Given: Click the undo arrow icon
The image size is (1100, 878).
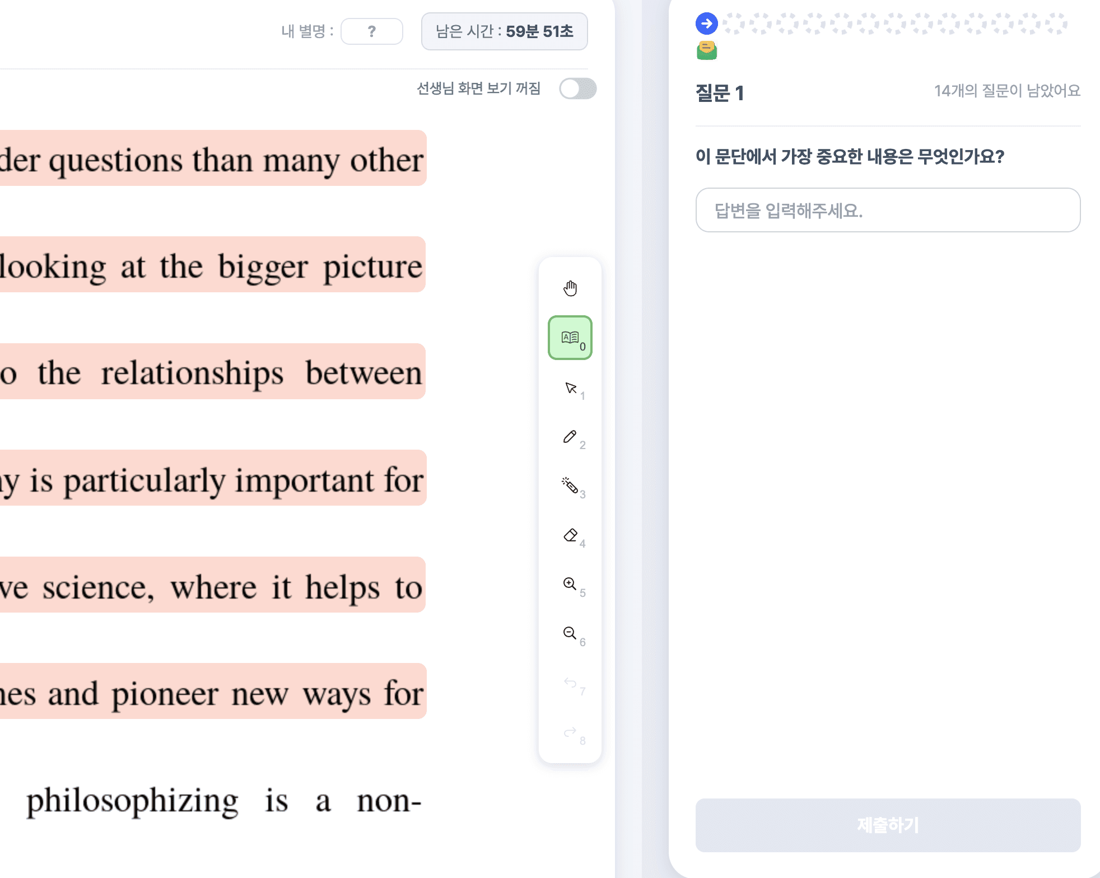Looking at the screenshot, I should 570,683.
